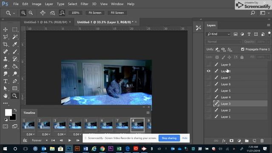Click the 100% zoom button
Image resolution: width=272 pixels, height=153 pixels.
pyautogui.click(x=76, y=13)
